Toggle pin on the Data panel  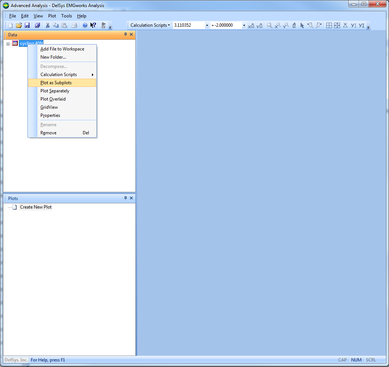pos(125,35)
